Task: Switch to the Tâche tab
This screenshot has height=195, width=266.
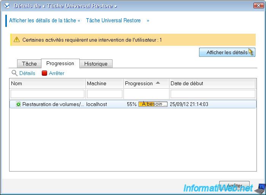Action: [29, 64]
